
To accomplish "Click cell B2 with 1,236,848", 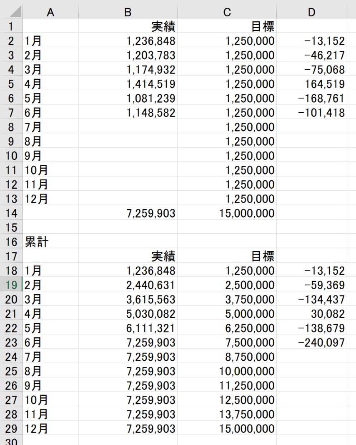I will [128, 40].
